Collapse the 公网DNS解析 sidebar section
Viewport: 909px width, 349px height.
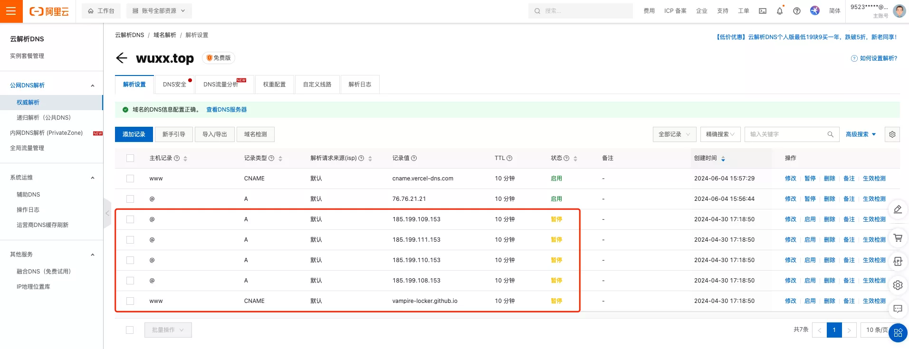[x=93, y=85]
